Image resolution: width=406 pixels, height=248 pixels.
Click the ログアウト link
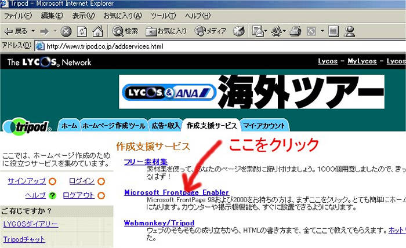tap(79, 195)
